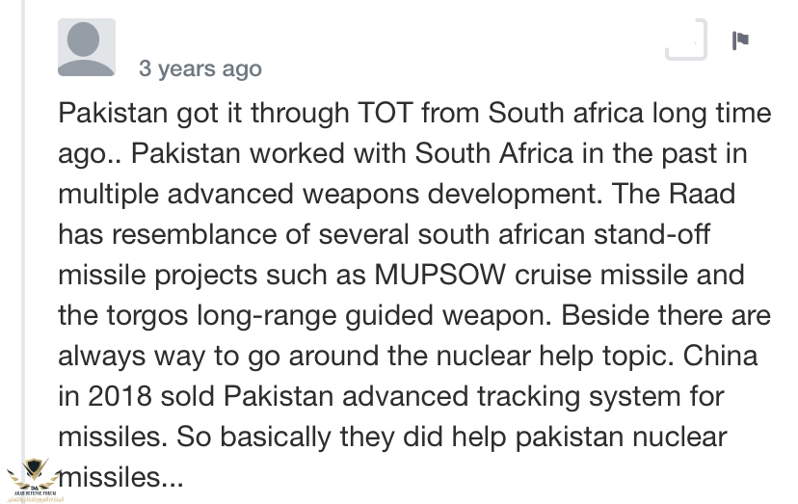
Task: Open the "3 years ago" timestamp permalink
Action: coord(199,68)
